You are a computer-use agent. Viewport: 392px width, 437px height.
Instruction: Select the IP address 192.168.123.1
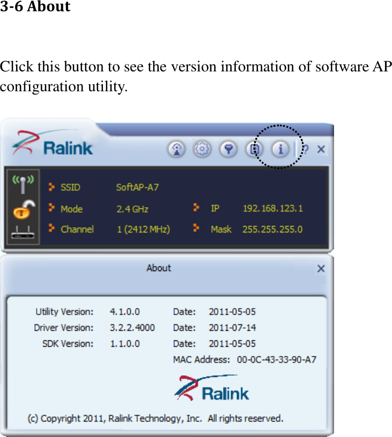click(x=272, y=208)
